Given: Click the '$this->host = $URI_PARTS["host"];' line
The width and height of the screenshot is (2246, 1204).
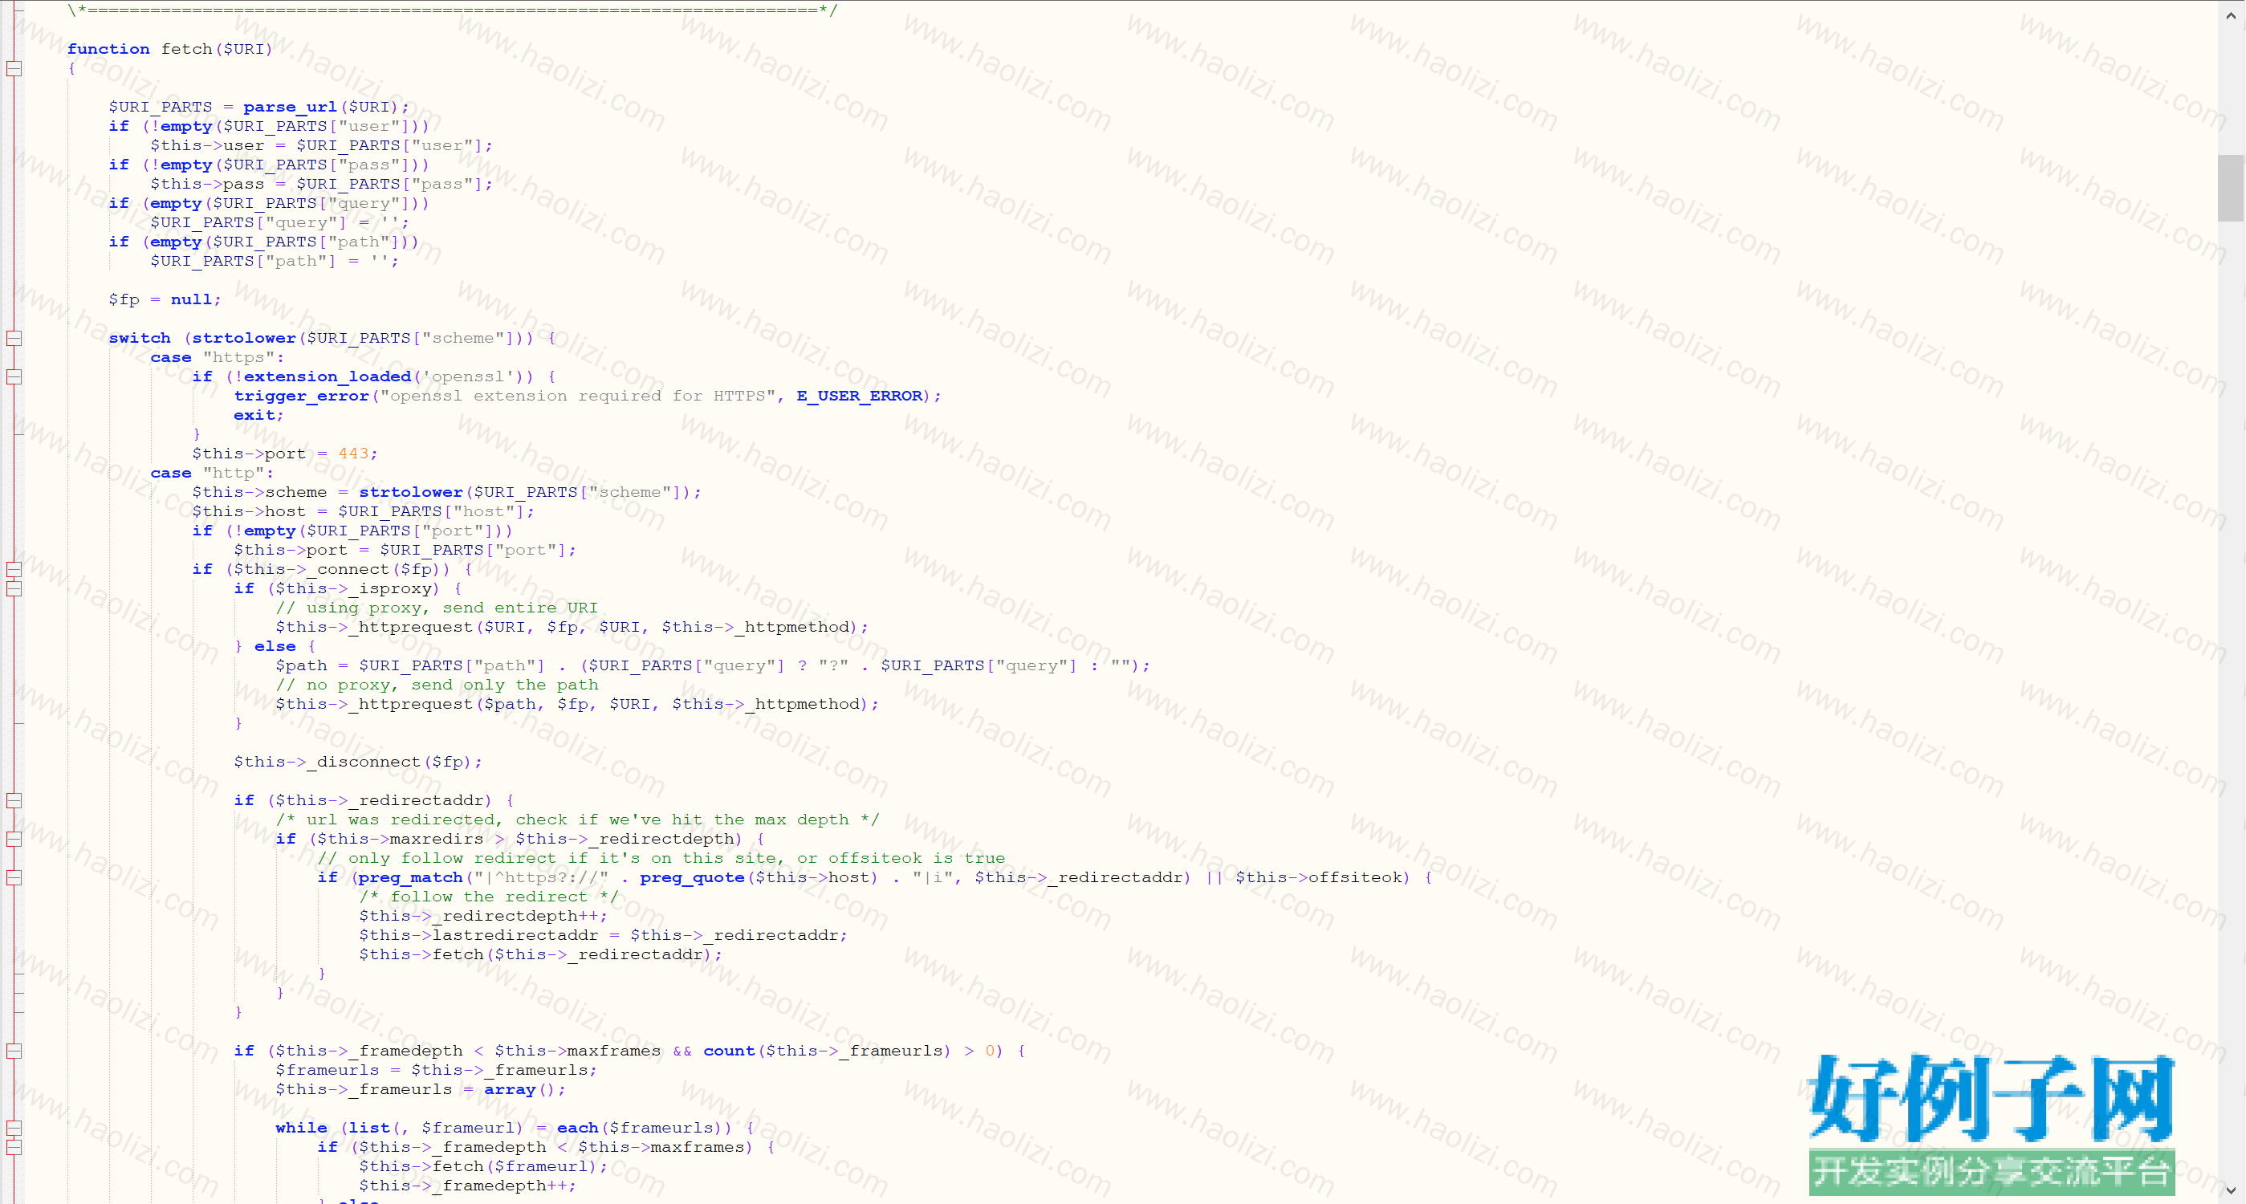Looking at the screenshot, I should click(x=364, y=510).
